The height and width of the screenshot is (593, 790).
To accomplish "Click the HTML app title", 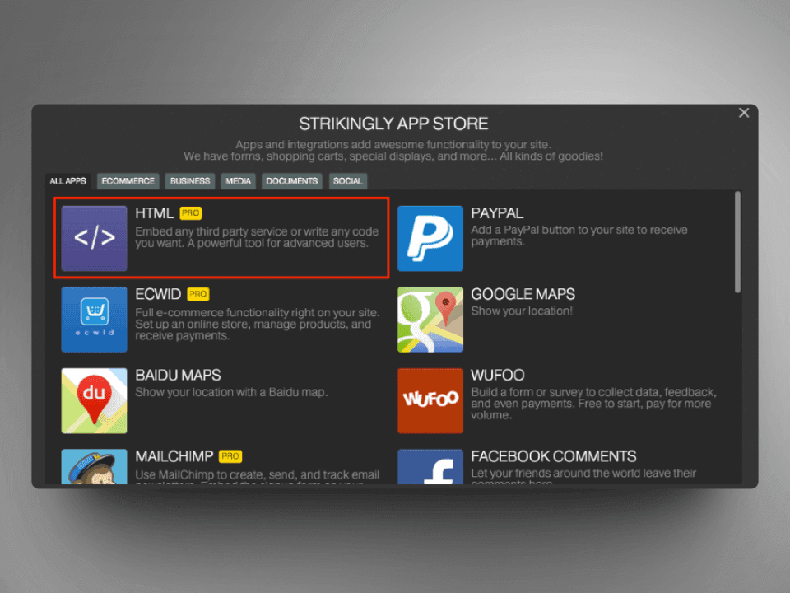I will click(154, 213).
